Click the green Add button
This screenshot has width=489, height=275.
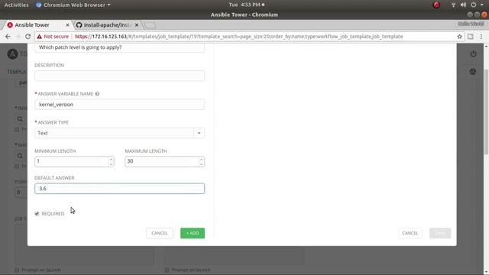pos(193,233)
